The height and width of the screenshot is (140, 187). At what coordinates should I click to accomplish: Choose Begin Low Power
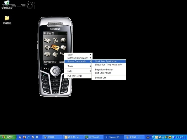[109, 69]
